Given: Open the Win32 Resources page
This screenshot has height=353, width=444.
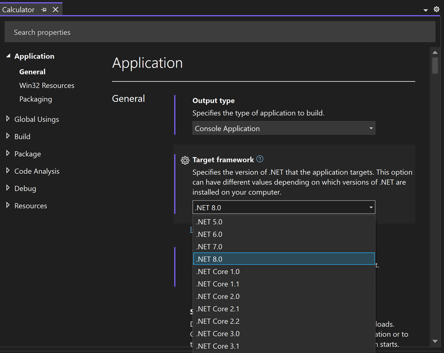Looking at the screenshot, I should pos(47,85).
